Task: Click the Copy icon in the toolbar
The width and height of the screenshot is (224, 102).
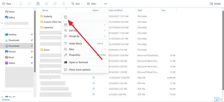Action: point(30,4)
